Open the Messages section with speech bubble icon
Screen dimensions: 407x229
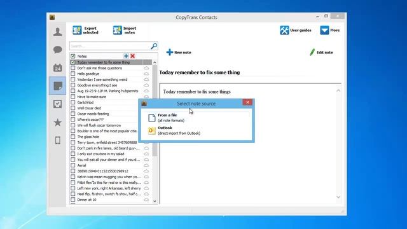pos(58,50)
